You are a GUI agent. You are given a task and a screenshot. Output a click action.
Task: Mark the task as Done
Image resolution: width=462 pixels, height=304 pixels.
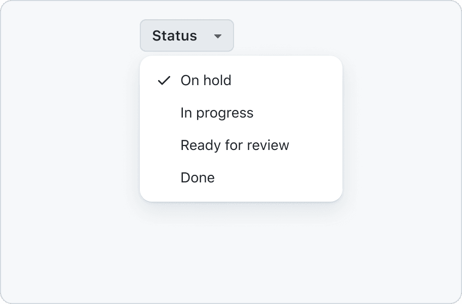coord(198,178)
